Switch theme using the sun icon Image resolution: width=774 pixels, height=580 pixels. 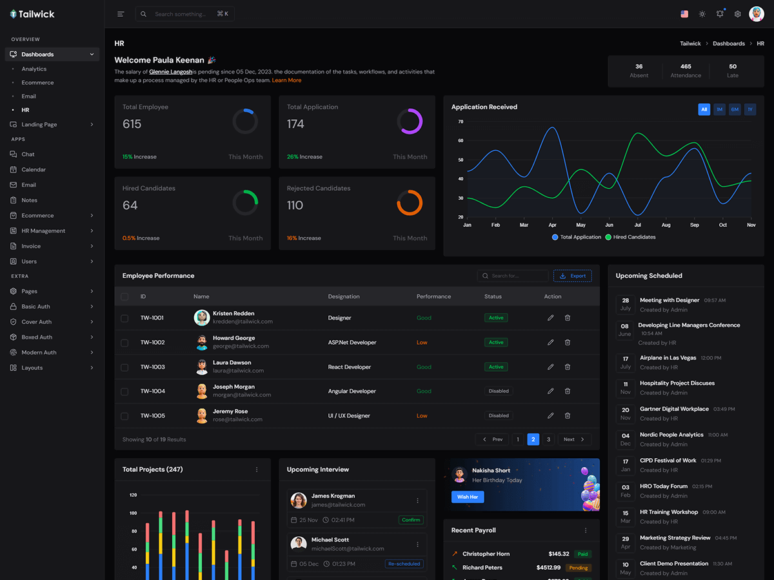pyautogui.click(x=702, y=14)
